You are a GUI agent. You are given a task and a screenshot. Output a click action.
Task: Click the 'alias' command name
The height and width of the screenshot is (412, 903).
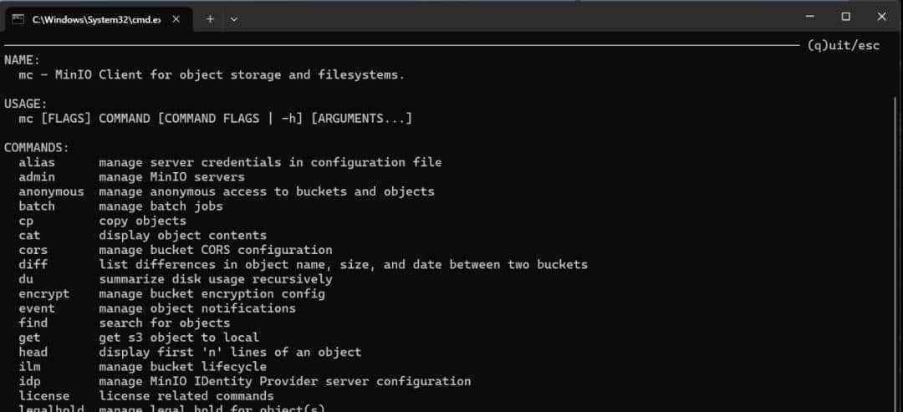pyautogui.click(x=37, y=162)
